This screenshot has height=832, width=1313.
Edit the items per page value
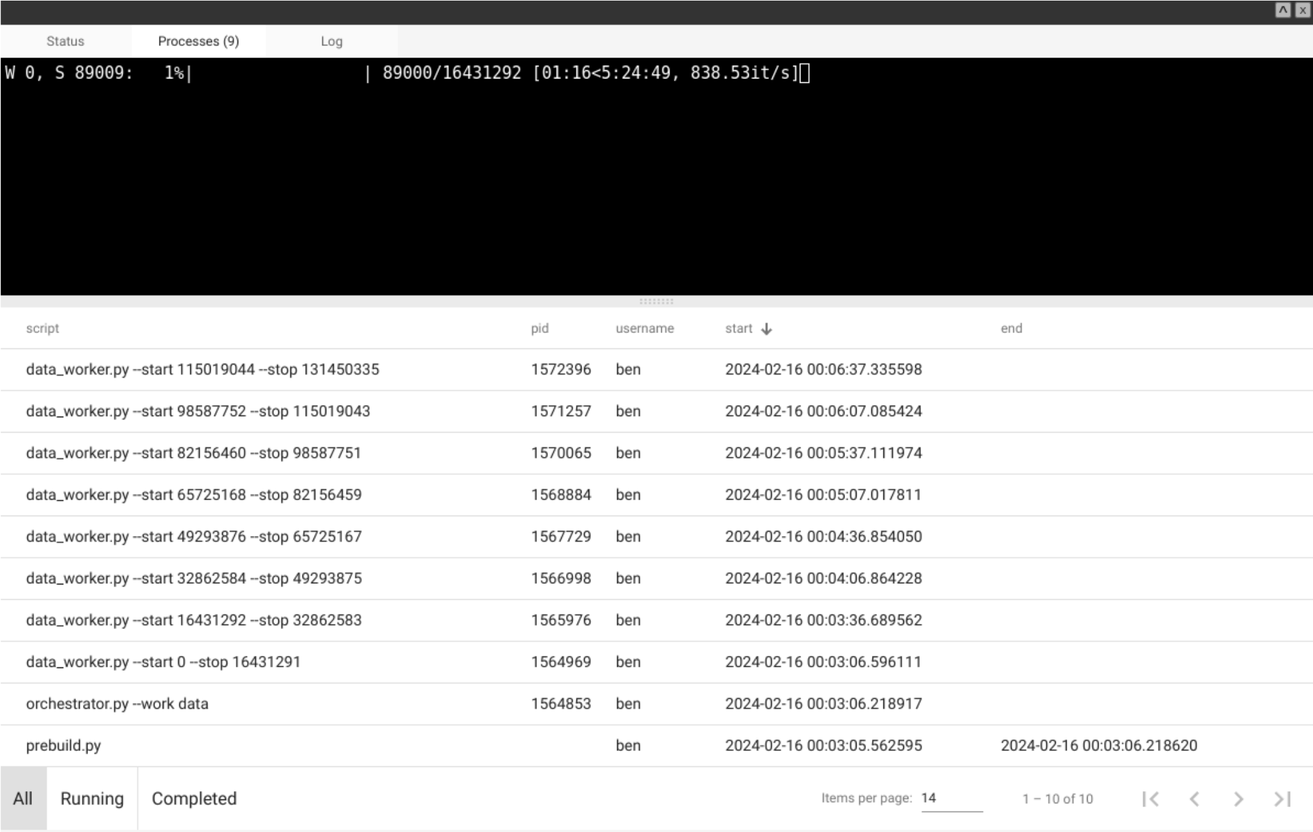pos(951,798)
